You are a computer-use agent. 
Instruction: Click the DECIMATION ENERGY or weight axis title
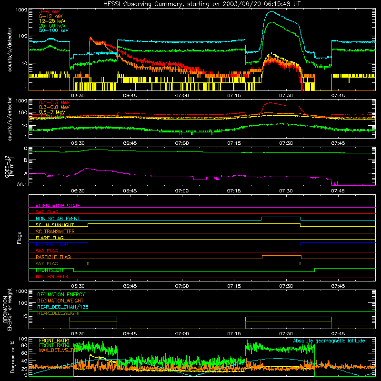click(7, 309)
